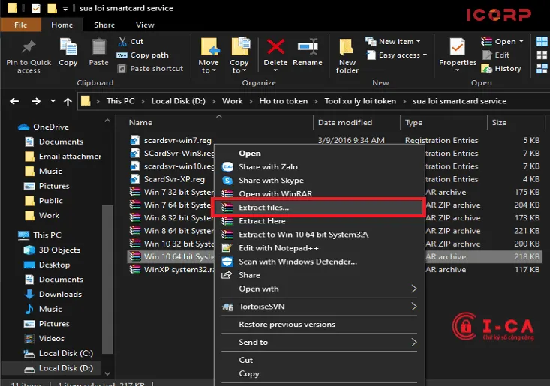Sort by Size column header
Screen dimensions: 550x386
[499, 123]
